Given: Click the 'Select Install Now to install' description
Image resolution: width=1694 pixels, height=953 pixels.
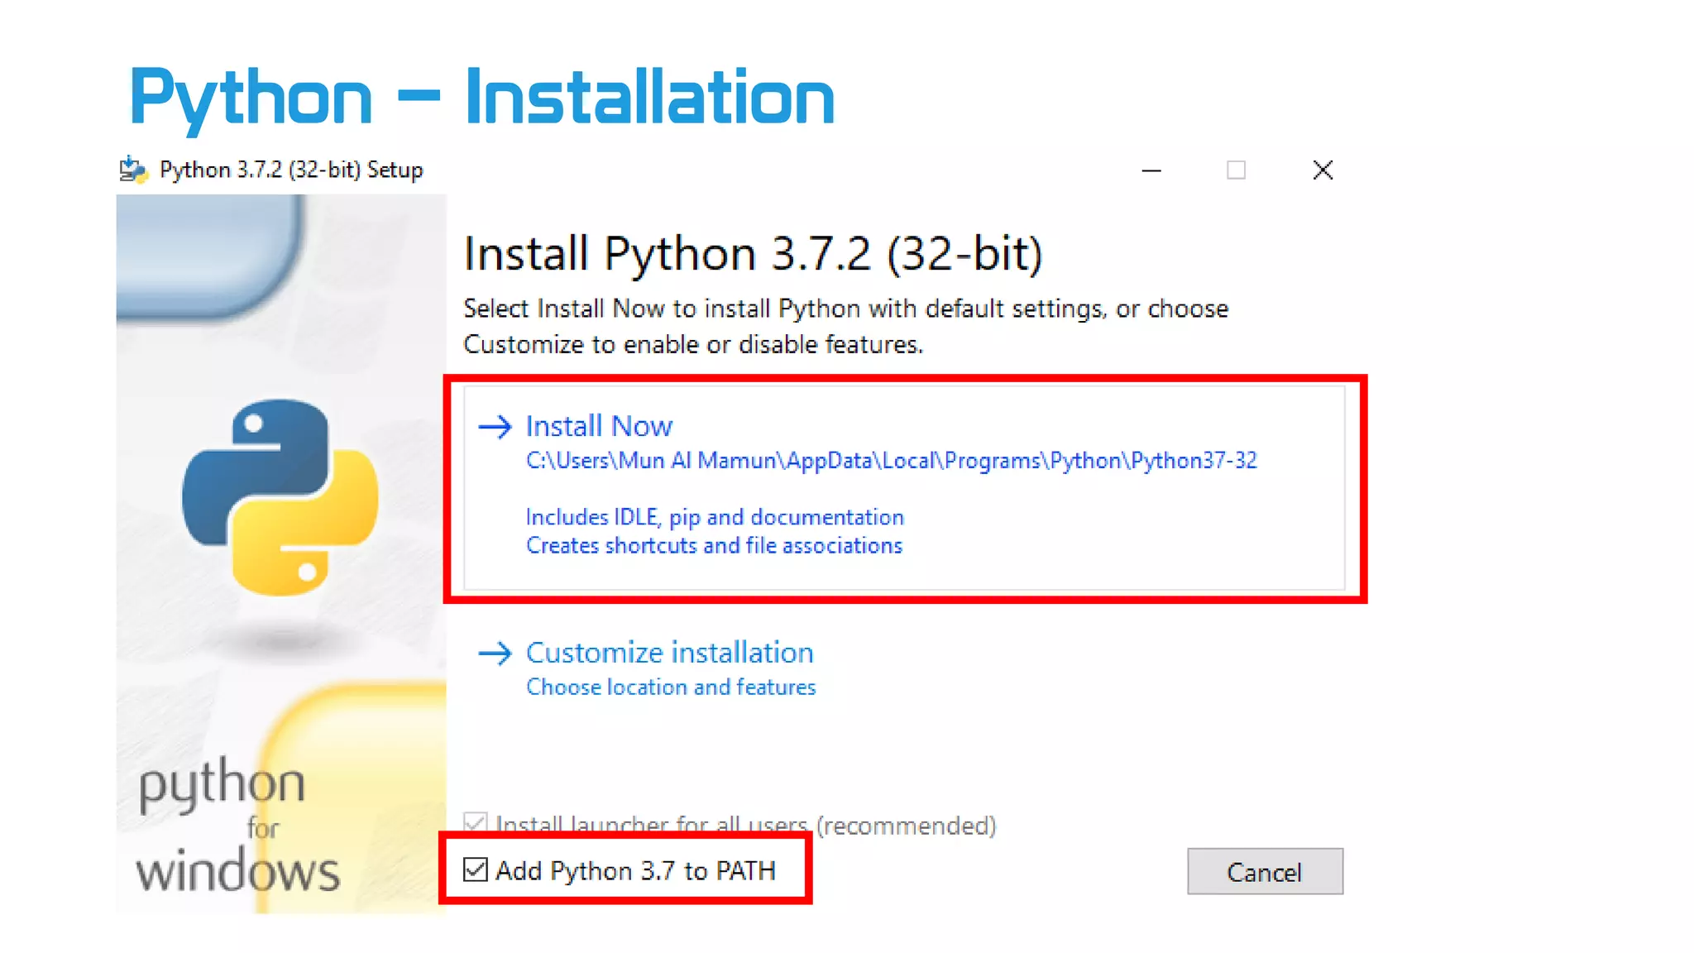Looking at the screenshot, I should (845, 326).
